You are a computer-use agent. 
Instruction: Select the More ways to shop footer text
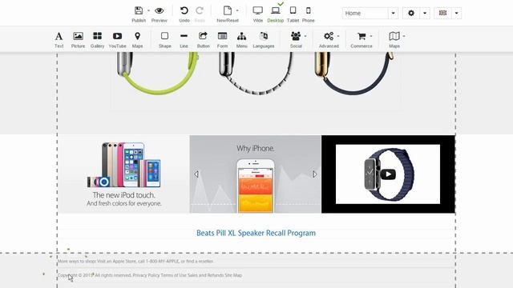[x=135, y=262]
